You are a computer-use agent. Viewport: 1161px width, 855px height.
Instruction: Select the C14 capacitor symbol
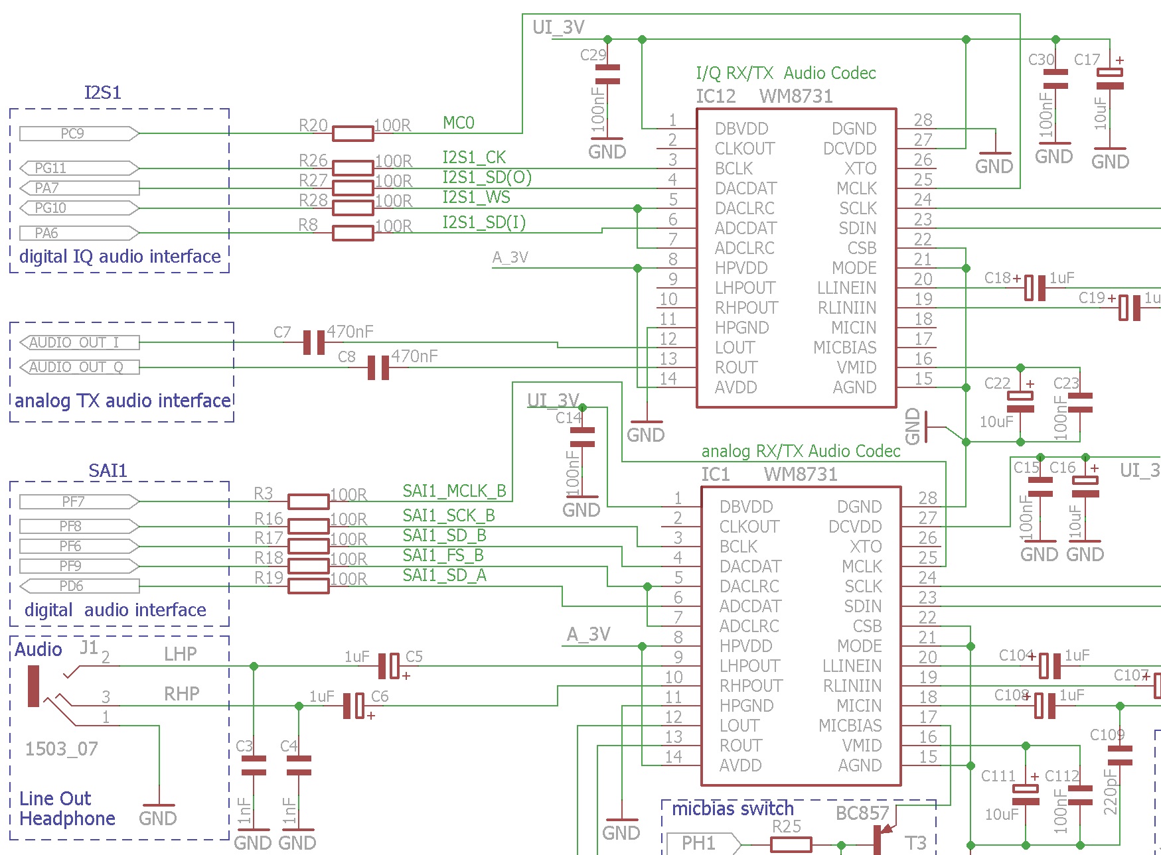pyautogui.click(x=582, y=437)
